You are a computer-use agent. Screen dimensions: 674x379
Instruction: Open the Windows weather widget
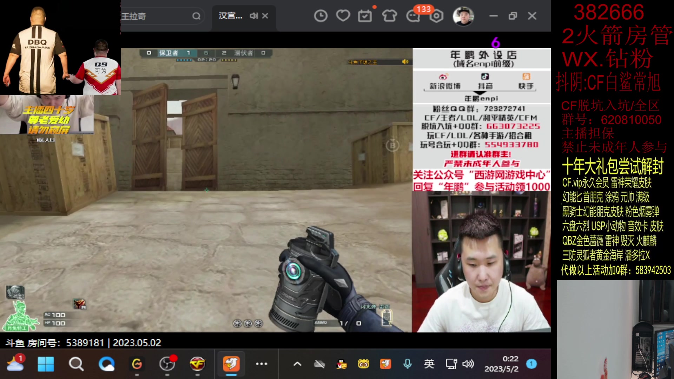(15, 364)
